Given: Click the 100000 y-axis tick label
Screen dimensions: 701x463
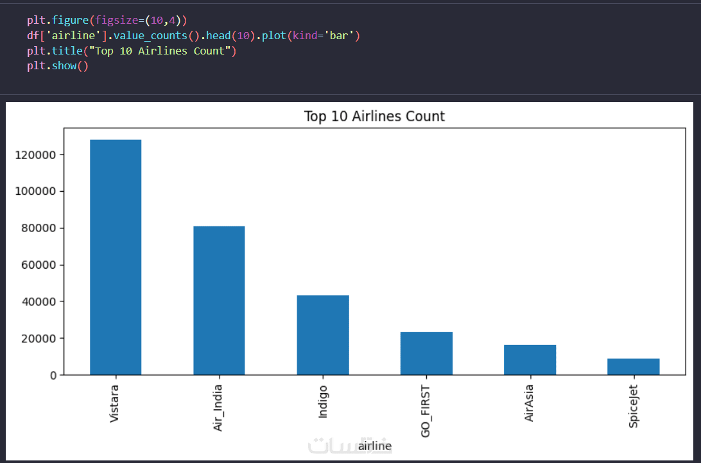Looking at the screenshot, I should (x=35, y=191).
